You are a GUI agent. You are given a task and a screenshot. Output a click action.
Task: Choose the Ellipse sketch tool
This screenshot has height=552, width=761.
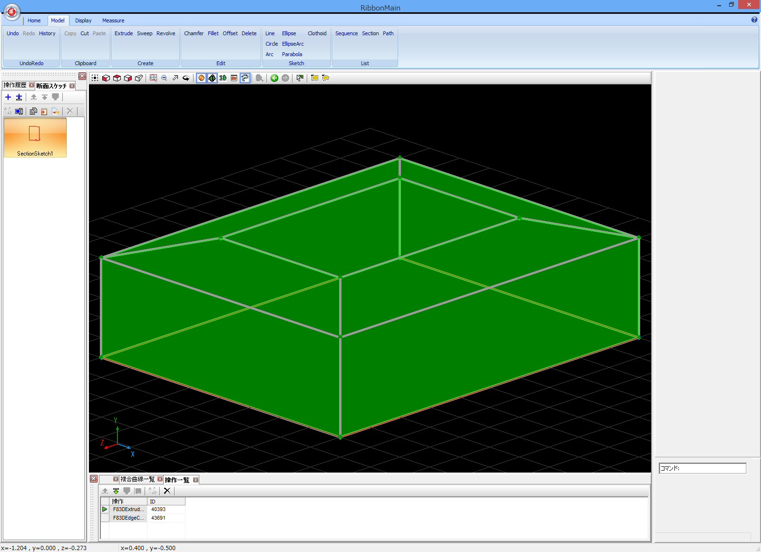289,33
